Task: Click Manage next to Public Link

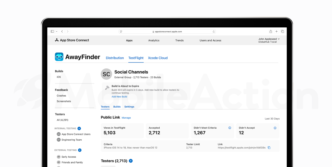Action: click(x=126, y=118)
